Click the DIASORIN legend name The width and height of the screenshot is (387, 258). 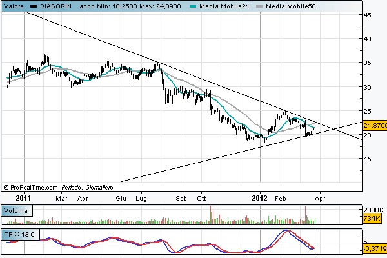(x=55, y=6)
